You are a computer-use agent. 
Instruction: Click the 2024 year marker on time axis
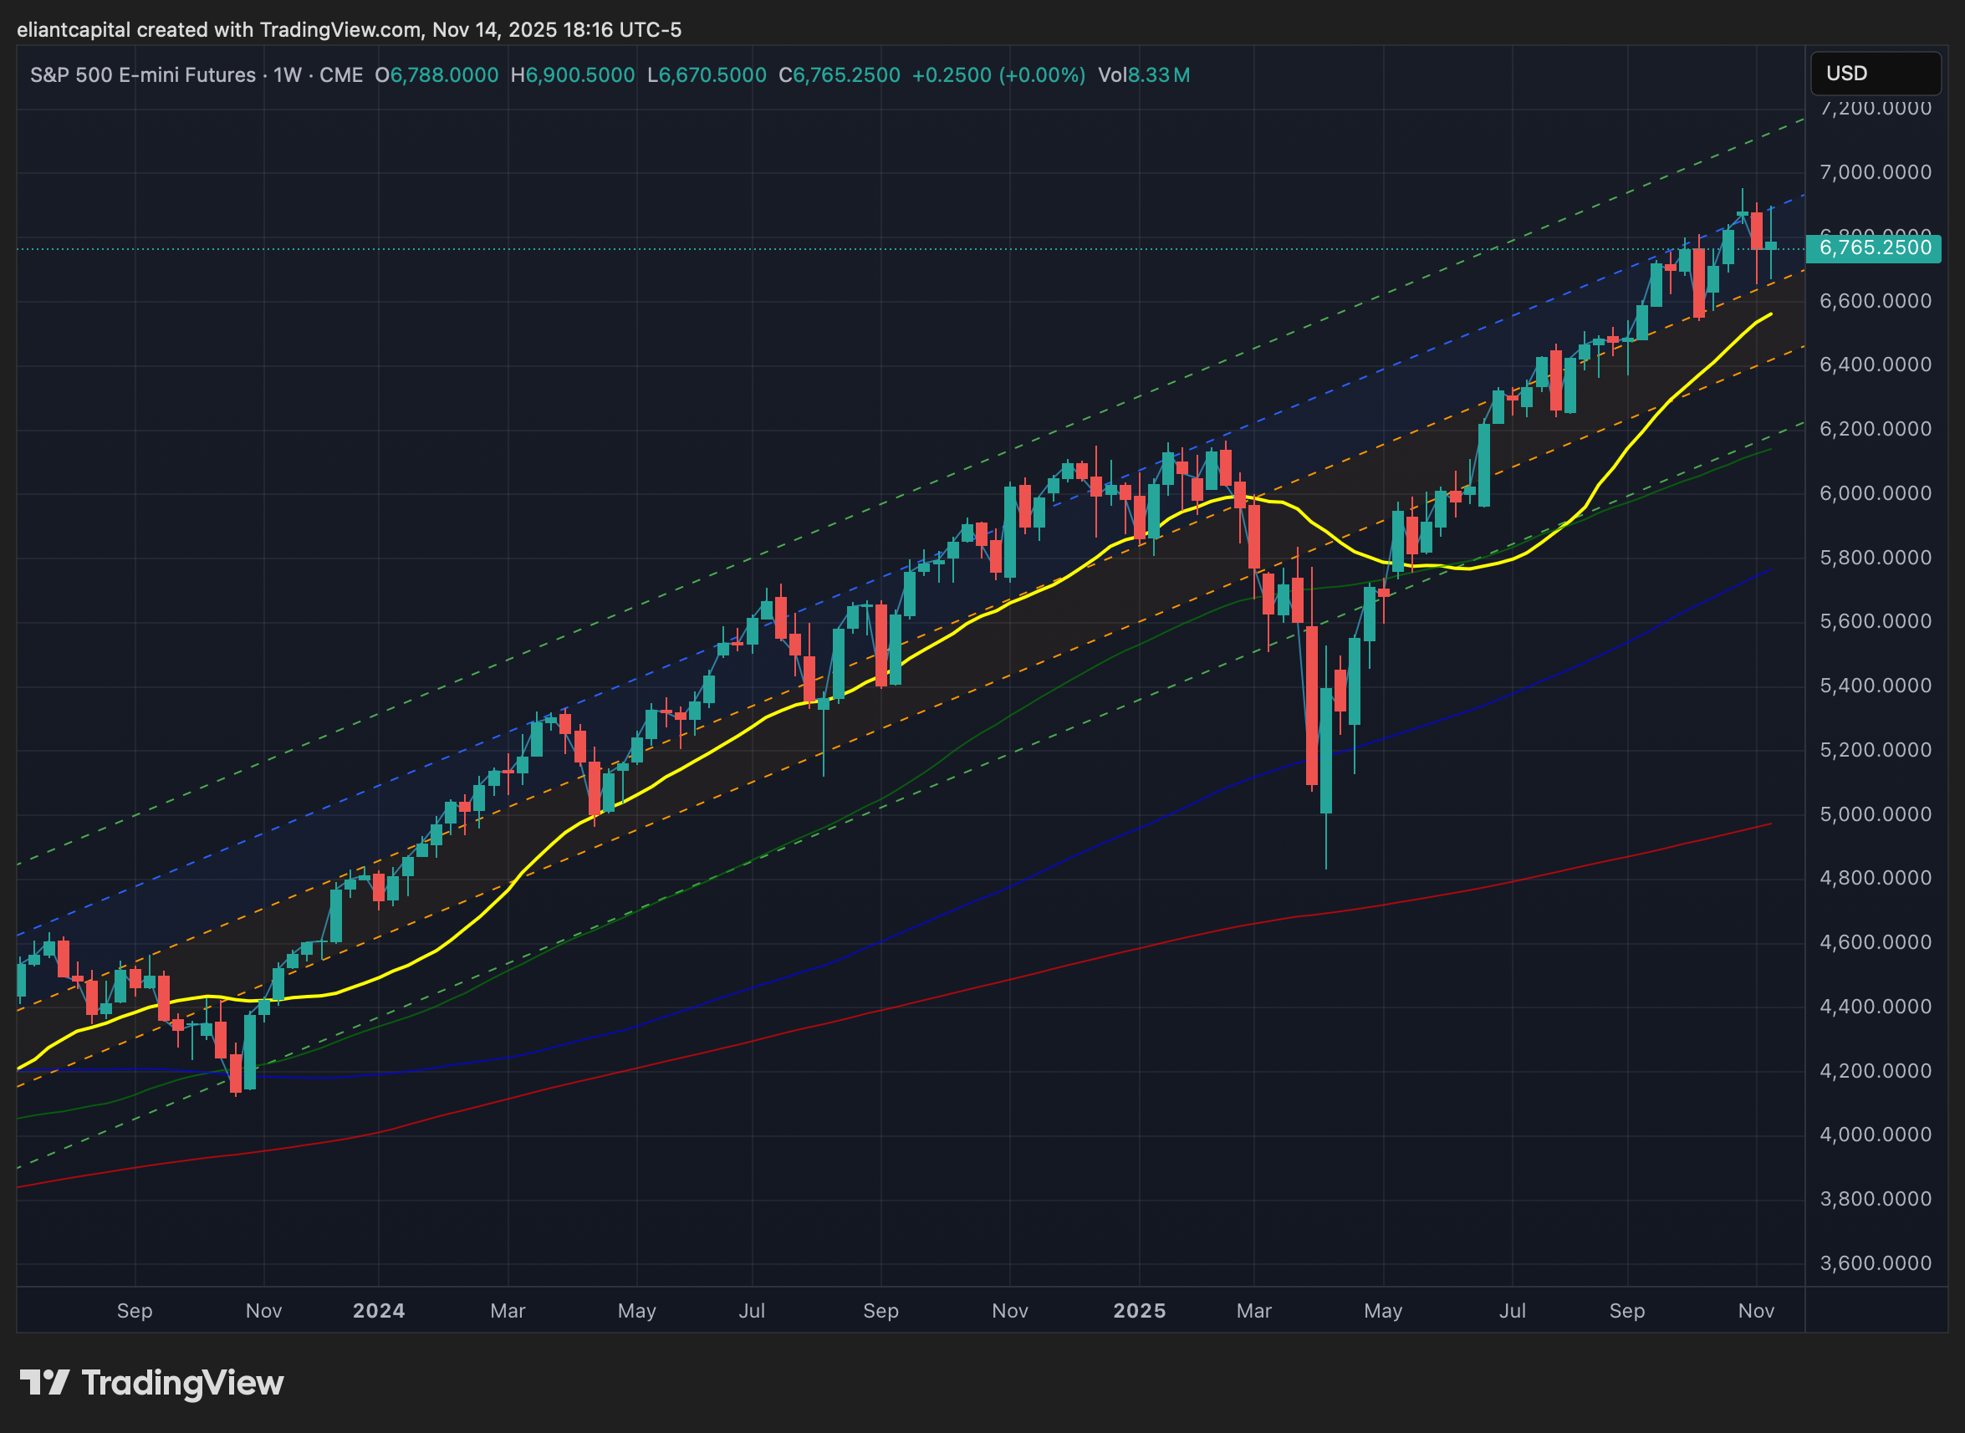coord(378,1311)
